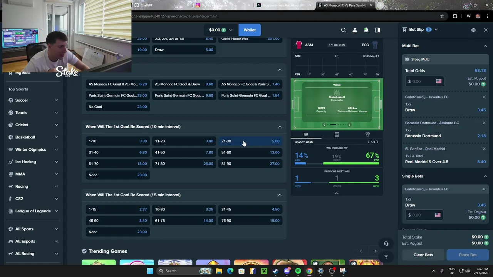Collapse the Multi Bet section
Image resolution: width=493 pixels, height=277 pixels.
click(485, 46)
